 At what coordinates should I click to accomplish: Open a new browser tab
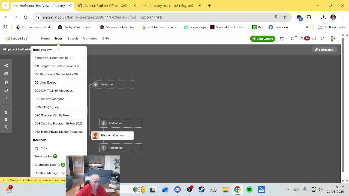click(209, 5)
